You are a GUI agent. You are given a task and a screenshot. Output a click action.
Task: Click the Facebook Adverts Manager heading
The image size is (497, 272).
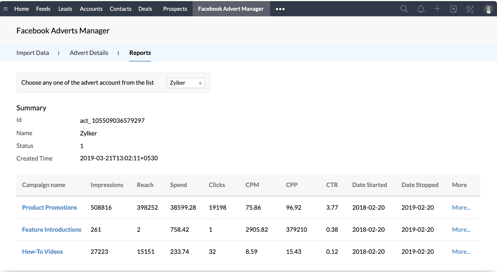(63, 31)
